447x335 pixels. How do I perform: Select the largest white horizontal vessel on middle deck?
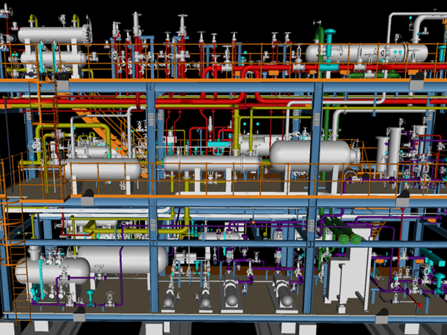[x=312, y=156]
